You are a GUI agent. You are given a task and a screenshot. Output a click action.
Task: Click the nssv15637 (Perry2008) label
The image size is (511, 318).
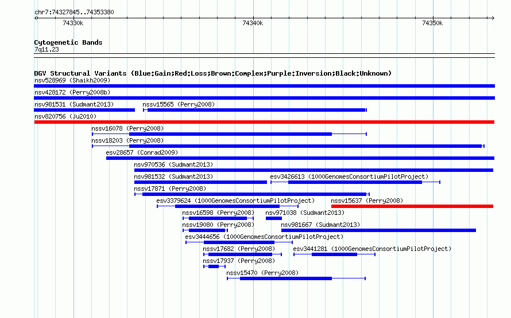click(367, 201)
